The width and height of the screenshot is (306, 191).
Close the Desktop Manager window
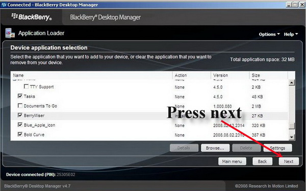pos(302,5)
